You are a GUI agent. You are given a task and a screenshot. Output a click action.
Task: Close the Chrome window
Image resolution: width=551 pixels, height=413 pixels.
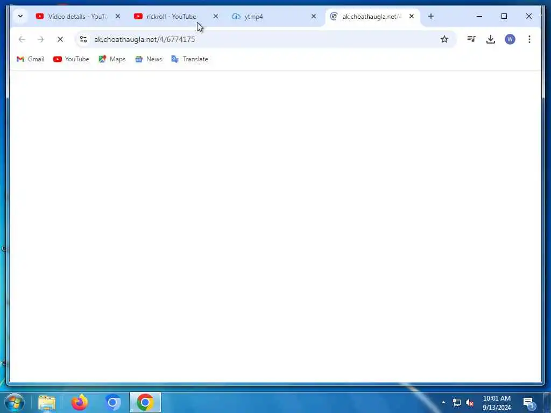tap(528, 16)
